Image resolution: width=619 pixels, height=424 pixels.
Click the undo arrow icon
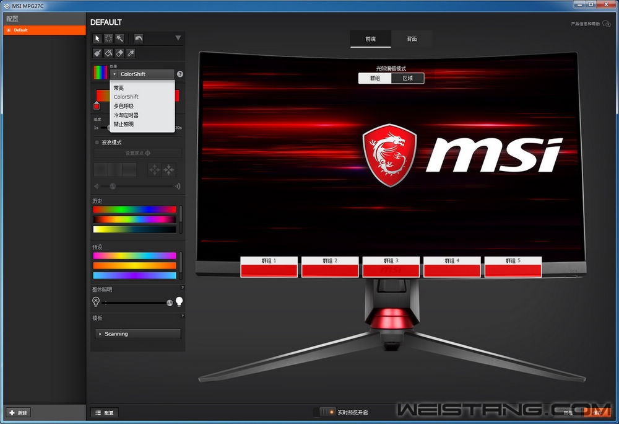tap(139, 38)
